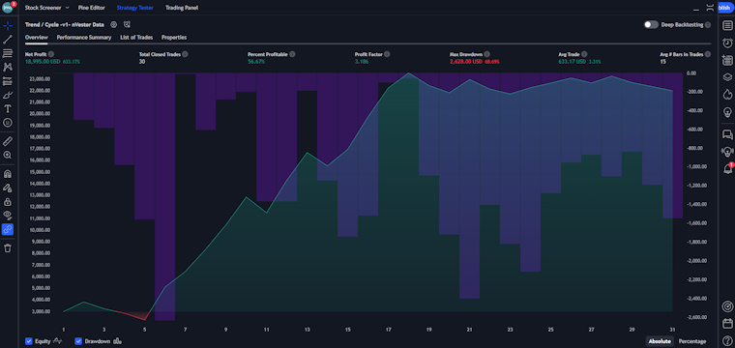Select the ruler measure tool

(8, 141)
